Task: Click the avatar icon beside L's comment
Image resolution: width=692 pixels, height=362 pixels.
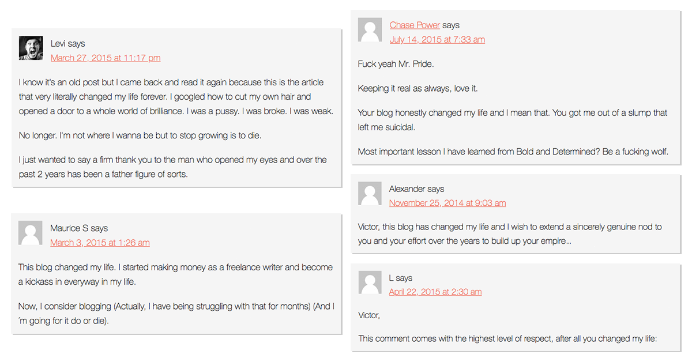Action: click(x=370, y=282)
